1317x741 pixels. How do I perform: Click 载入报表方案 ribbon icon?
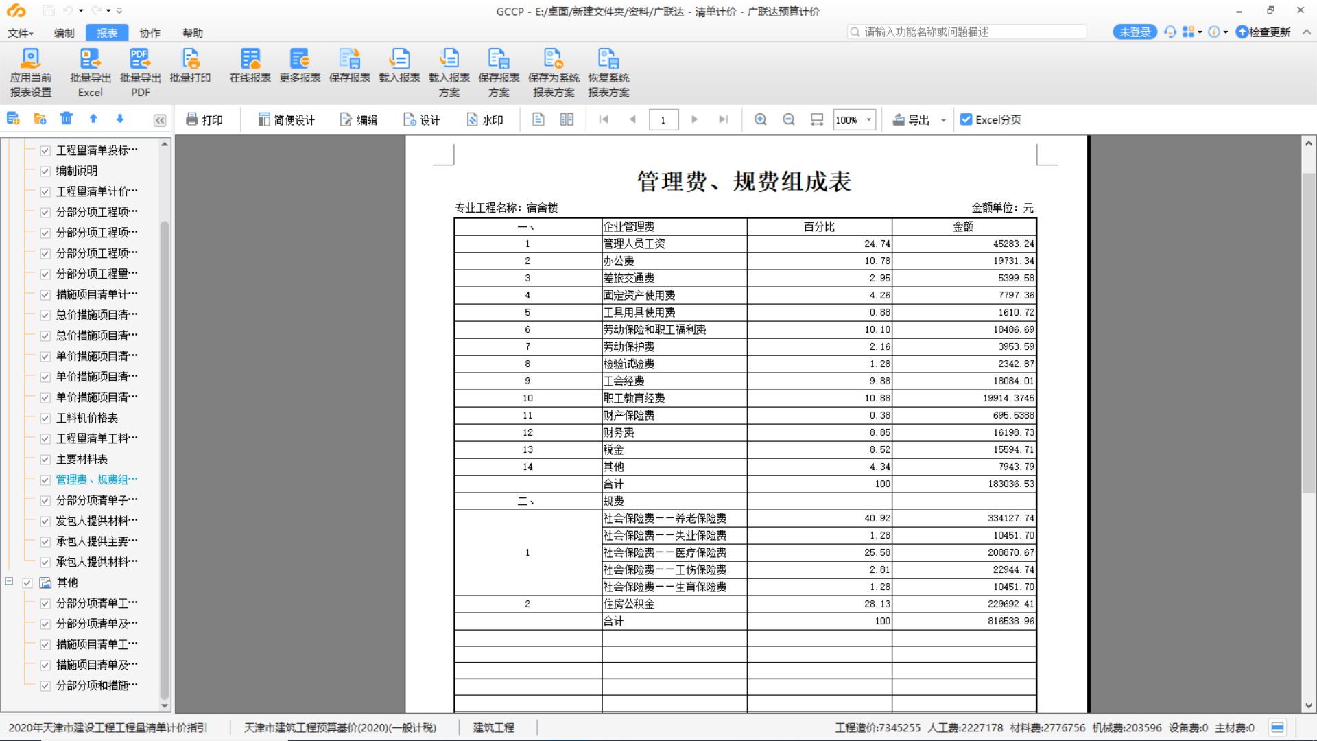449,73
